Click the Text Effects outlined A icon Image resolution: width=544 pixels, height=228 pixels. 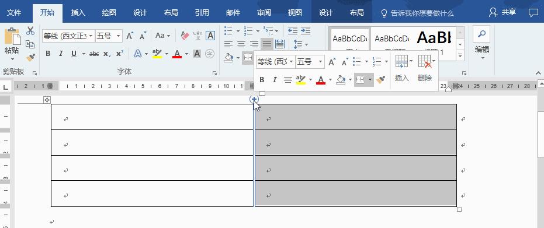pos(138,54)
